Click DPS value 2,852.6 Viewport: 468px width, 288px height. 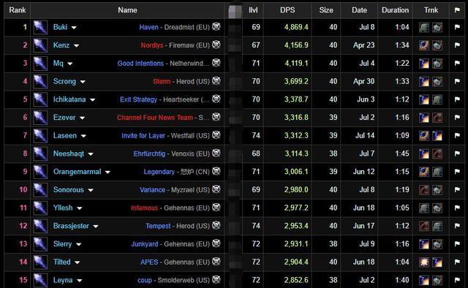click(x=296, y=280)
